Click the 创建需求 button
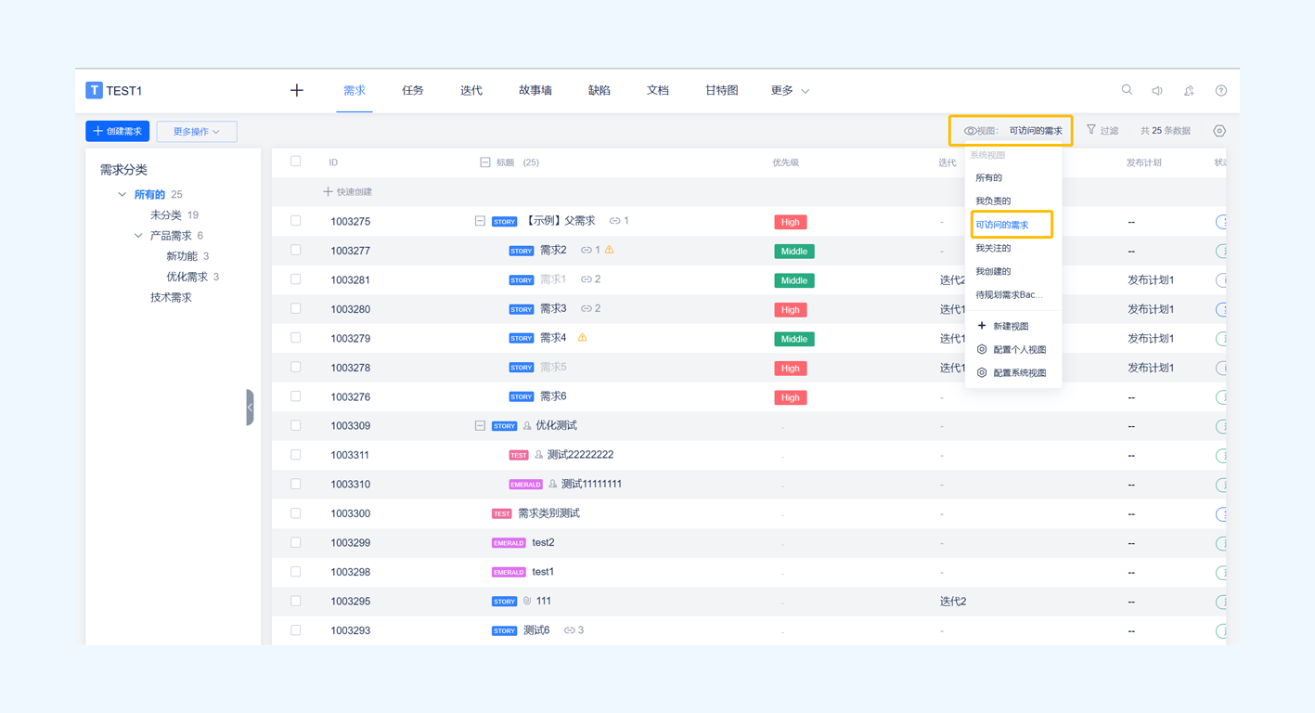The width and height of the screenshot is (1315, 713). click(x=118, y=131)
